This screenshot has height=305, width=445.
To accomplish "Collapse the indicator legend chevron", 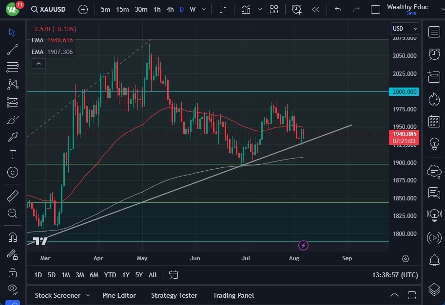I will 39,63.
